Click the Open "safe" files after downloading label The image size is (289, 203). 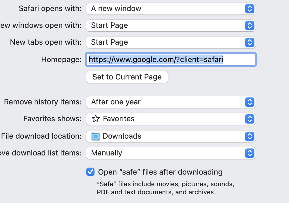[x=160, y=172]
